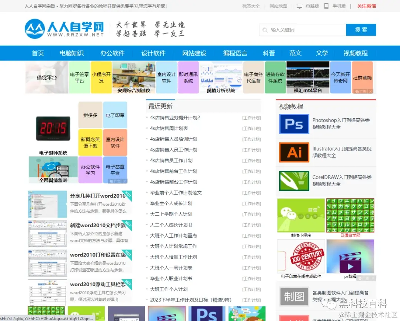400x321 pixels.
Task: Click the red 关注微信 link
Action: coord(366,6)
